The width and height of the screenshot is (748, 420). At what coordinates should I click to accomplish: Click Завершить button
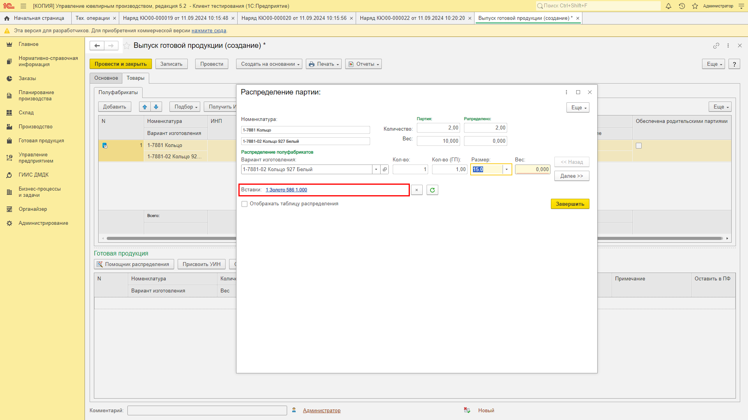pos(570,204)
